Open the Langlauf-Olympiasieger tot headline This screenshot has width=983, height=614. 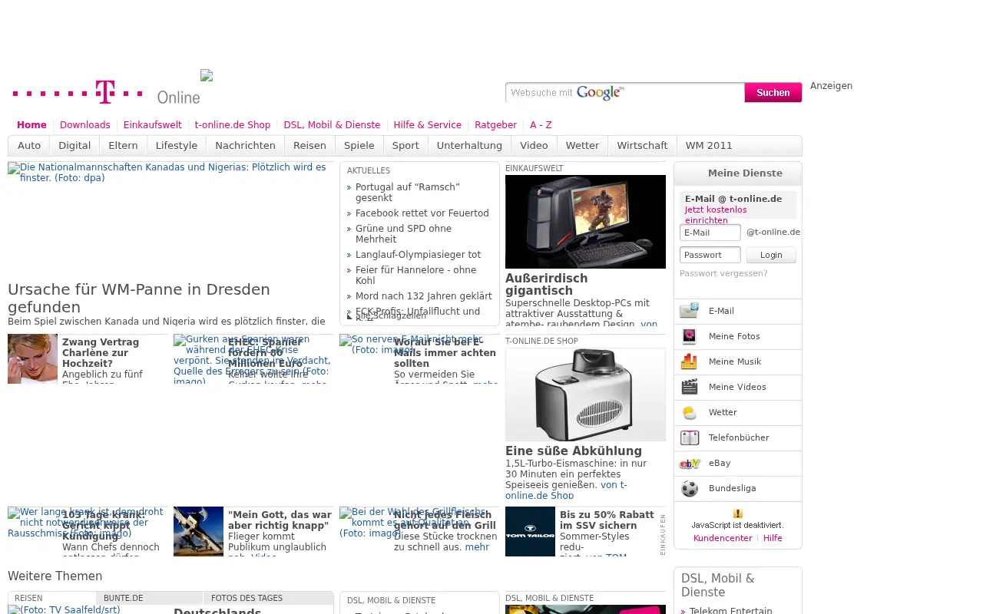418,255
